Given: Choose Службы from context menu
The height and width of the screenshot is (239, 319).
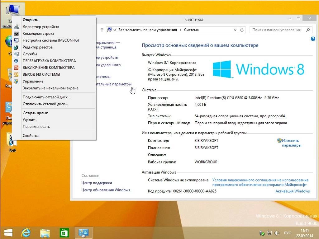Looking at the screenshot, I should tap(30, 54).
